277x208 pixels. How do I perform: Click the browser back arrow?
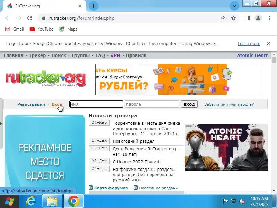7,18
